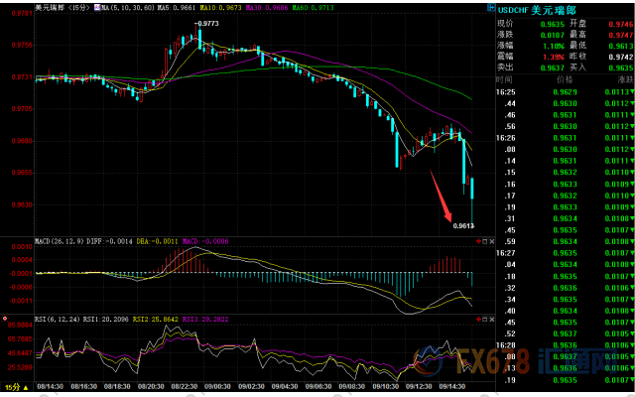635x397 pixels.
Task: Click the red arrow annotation on chart
Action: [441, 196]
